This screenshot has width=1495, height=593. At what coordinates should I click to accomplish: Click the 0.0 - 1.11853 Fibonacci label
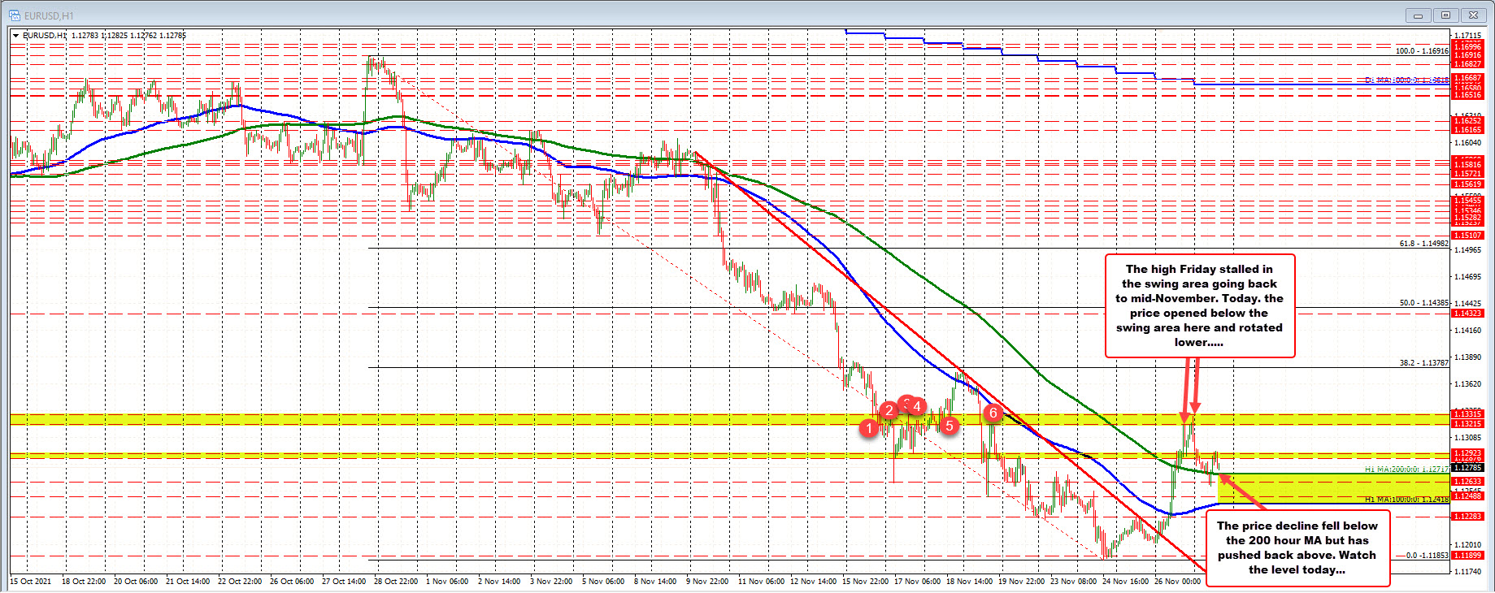(1428, 556)
